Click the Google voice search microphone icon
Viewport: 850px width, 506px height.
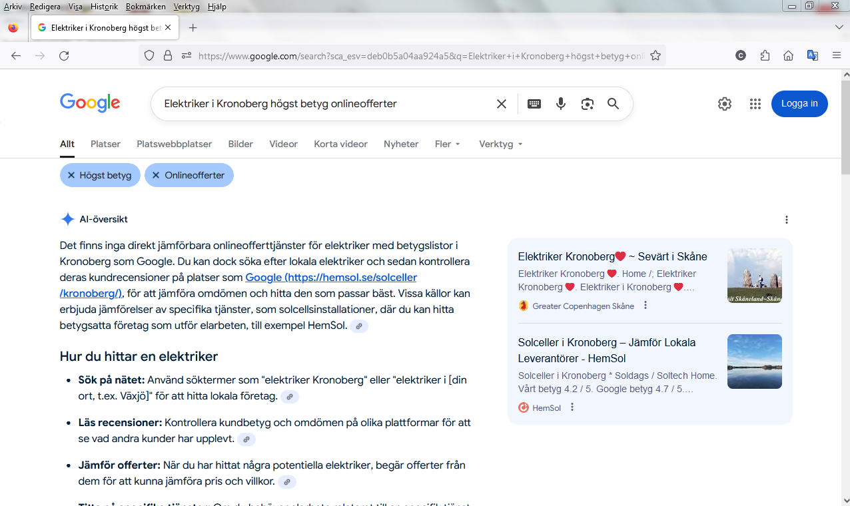coord(561,104)
